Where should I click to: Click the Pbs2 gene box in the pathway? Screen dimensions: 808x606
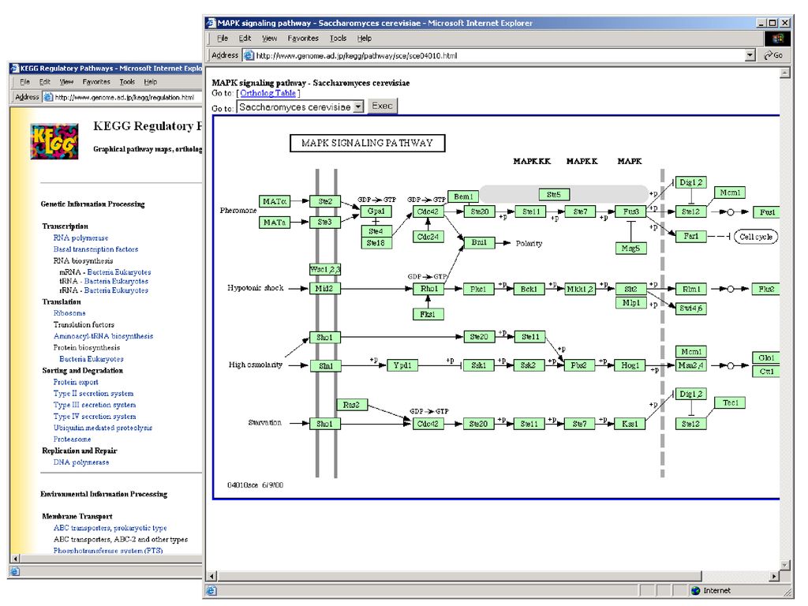coord(579,365)
